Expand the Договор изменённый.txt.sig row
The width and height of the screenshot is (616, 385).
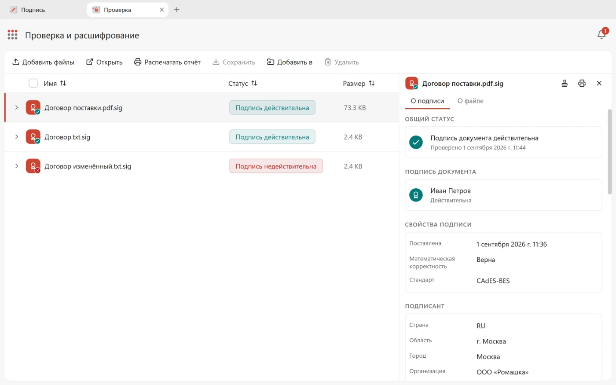click(x=17, y=166)
